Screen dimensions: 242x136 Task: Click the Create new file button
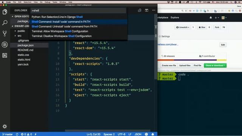click(169, 65)
